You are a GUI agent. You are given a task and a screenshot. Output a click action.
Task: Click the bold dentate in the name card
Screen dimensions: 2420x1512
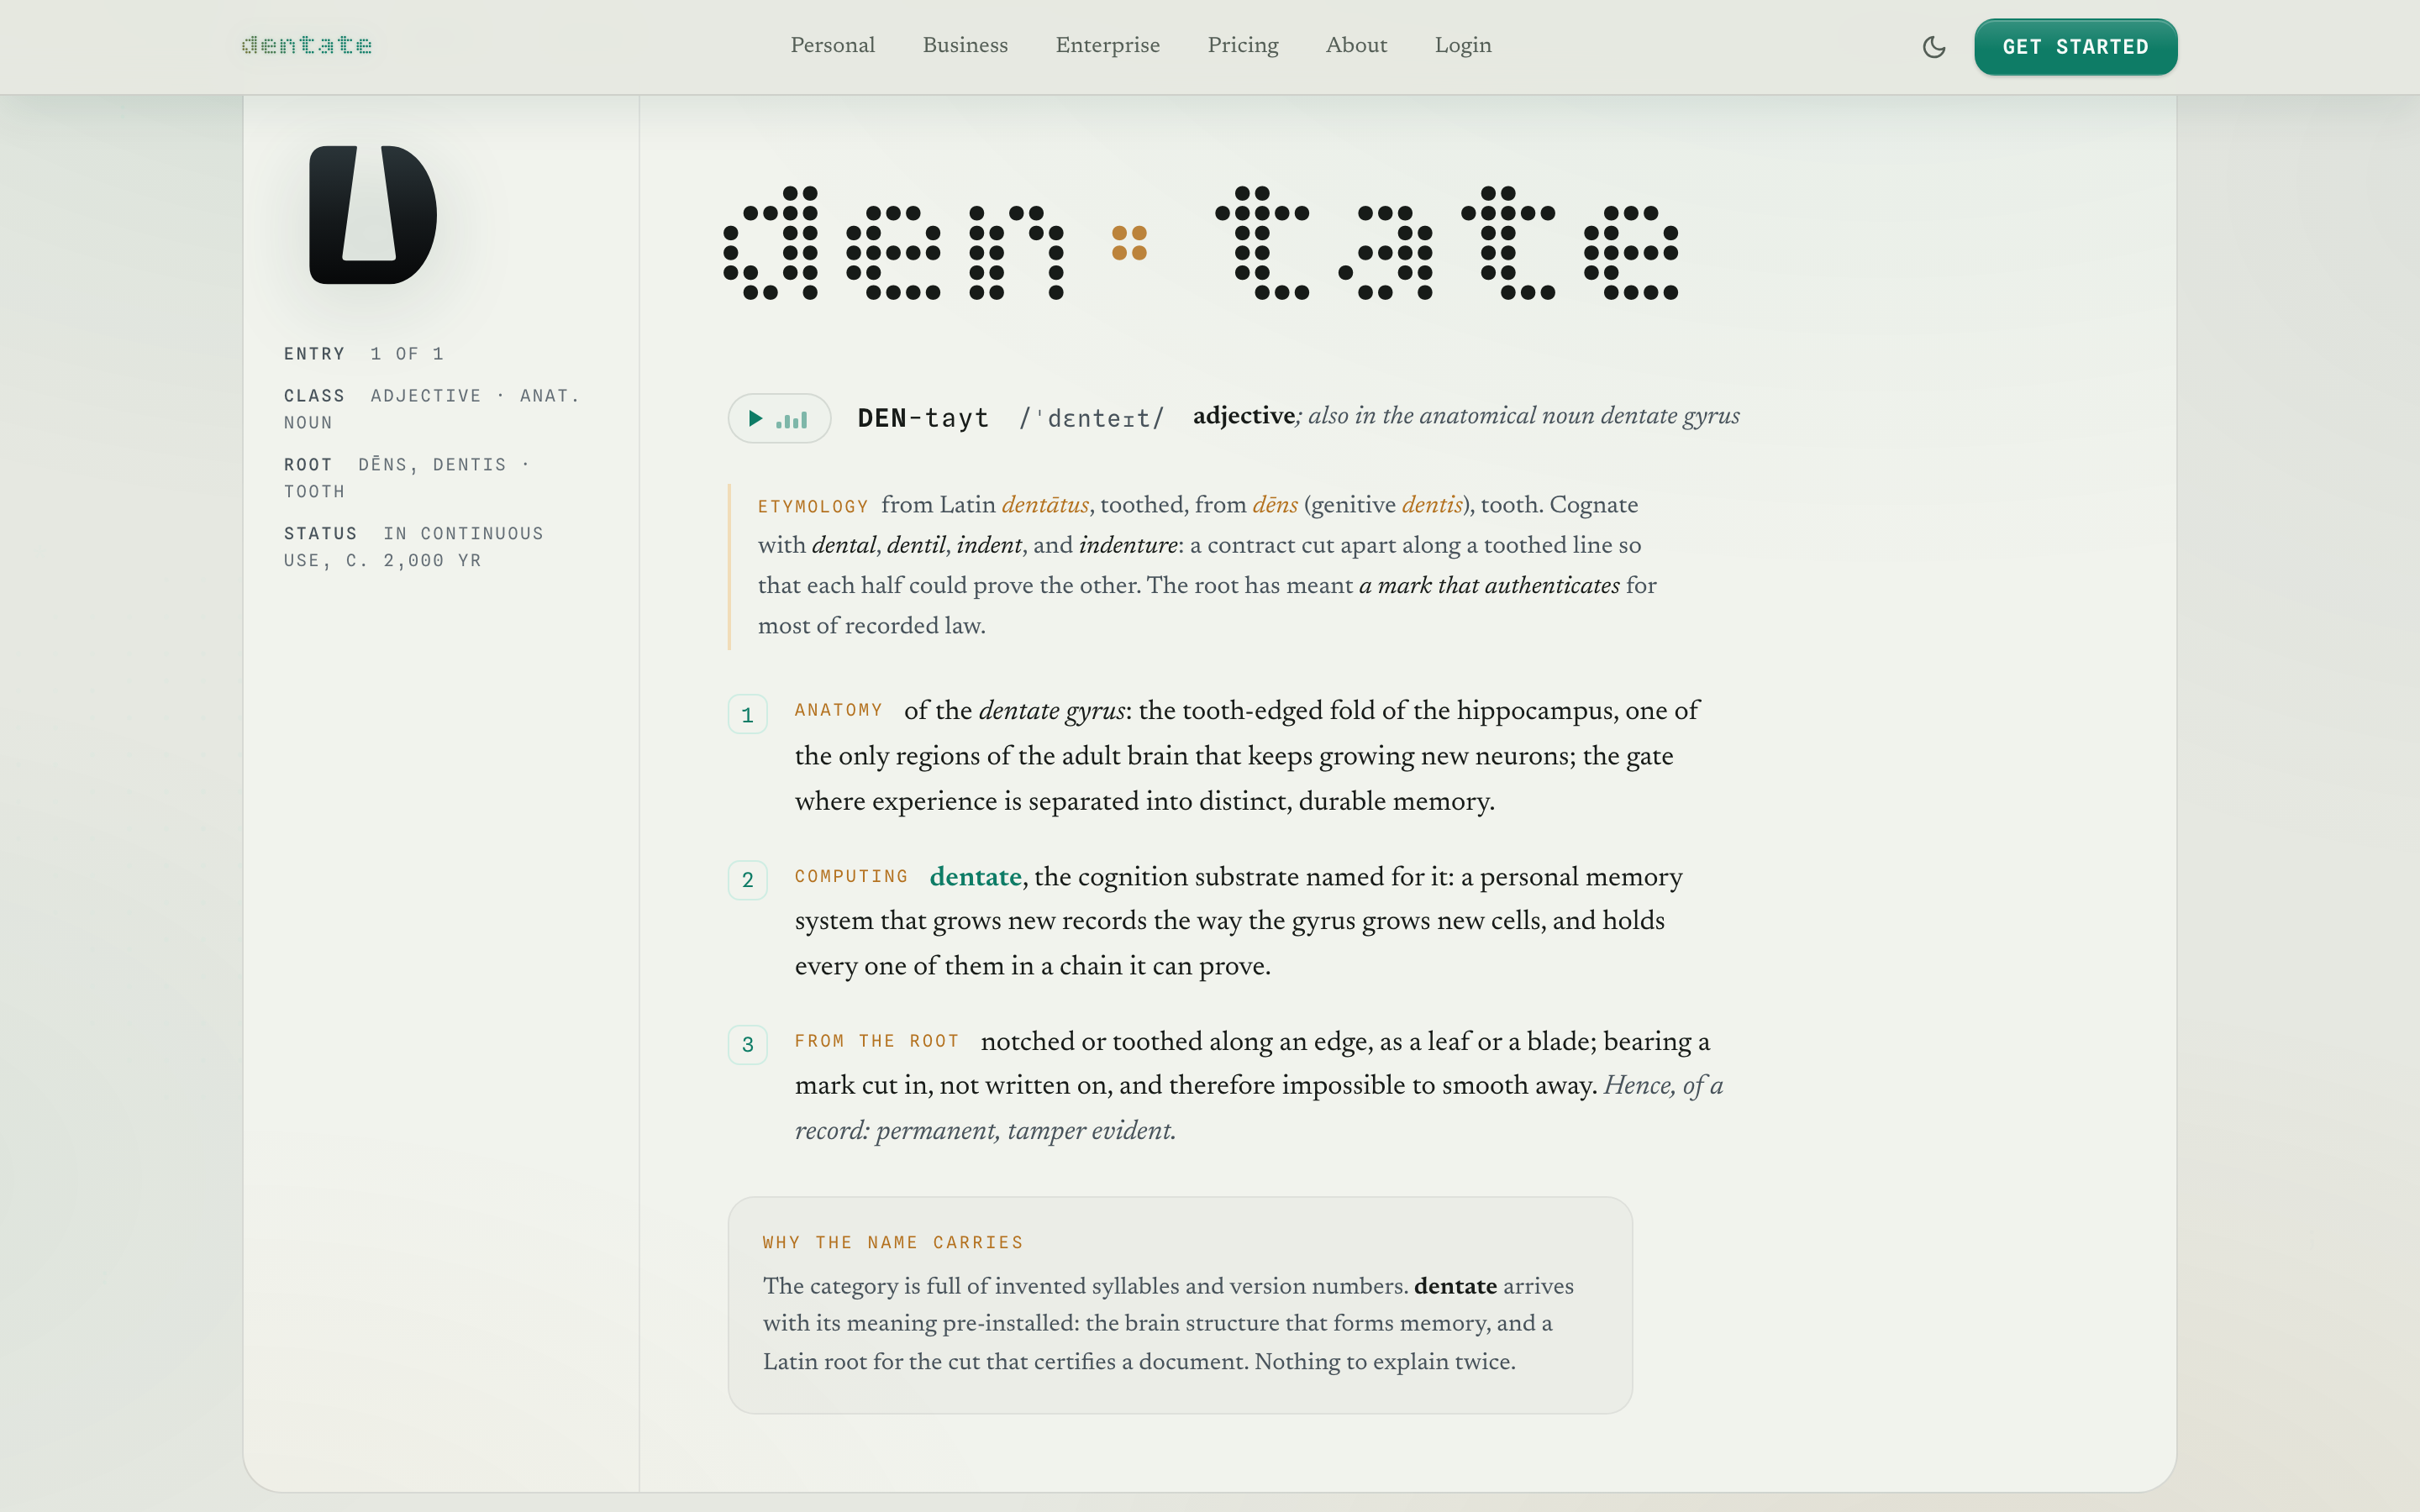tap(1455, 1286)
